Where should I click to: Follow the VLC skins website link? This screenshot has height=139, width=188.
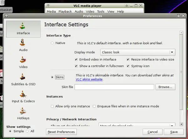click(89, 79)
